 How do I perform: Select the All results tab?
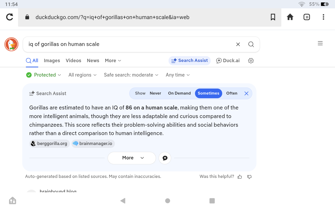tap(32, 61)
